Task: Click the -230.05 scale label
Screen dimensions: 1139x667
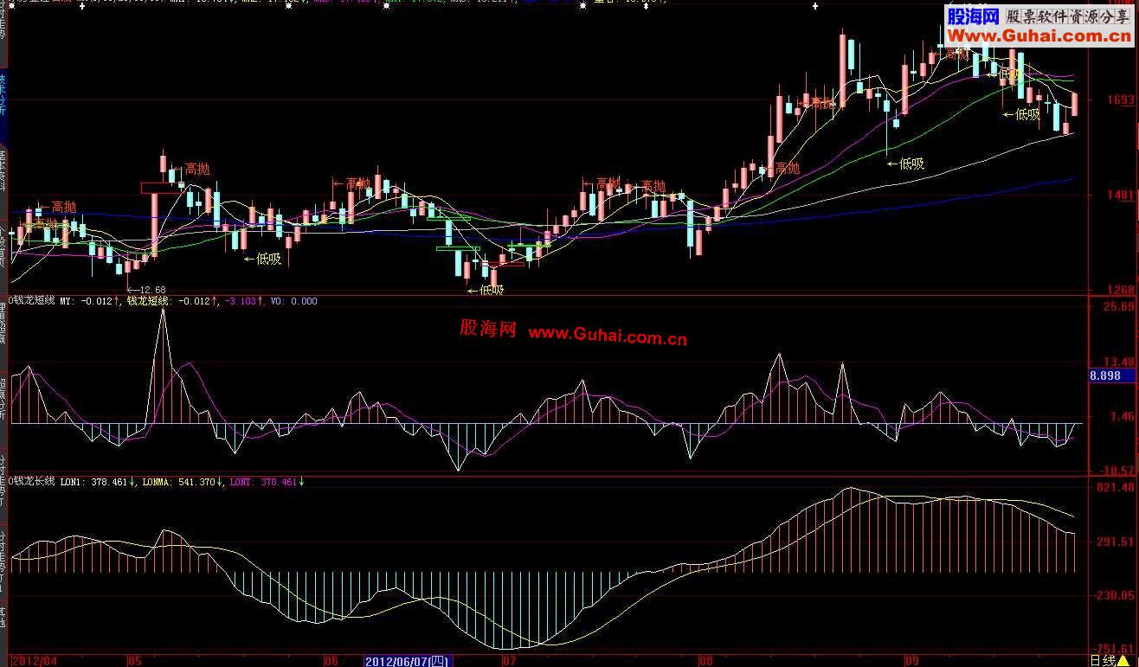Action: (1113, 595)
